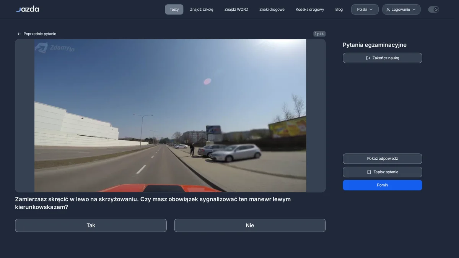The height and width of the screenshot is (258, 459).
Task: Click the user icon in Logowanie
Action: 388,10
